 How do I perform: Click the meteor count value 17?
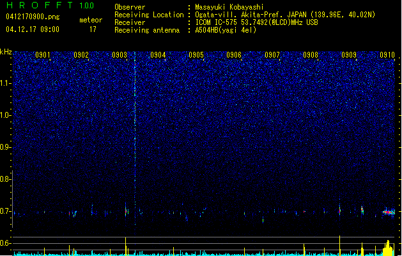pyautogui.click(x=93, y=29)
